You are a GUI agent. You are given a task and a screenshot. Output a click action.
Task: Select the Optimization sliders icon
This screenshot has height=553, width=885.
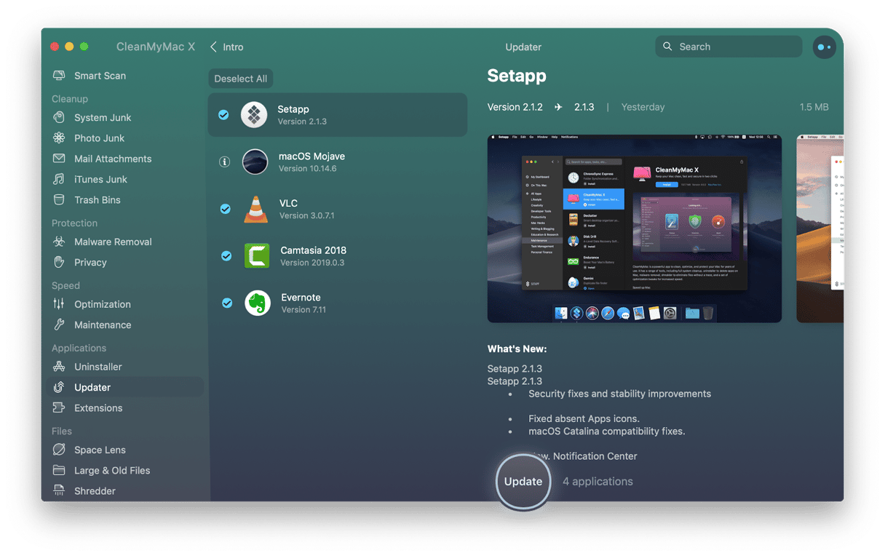click(60, 304)
